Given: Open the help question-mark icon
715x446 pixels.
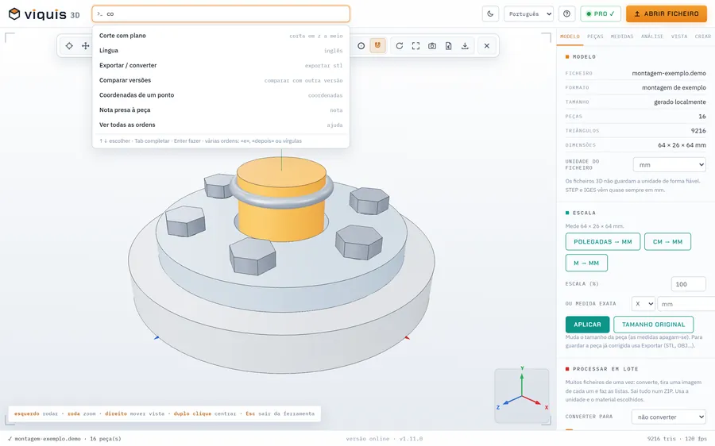Looking at the screenshot, I should click(x=566, y=13).
